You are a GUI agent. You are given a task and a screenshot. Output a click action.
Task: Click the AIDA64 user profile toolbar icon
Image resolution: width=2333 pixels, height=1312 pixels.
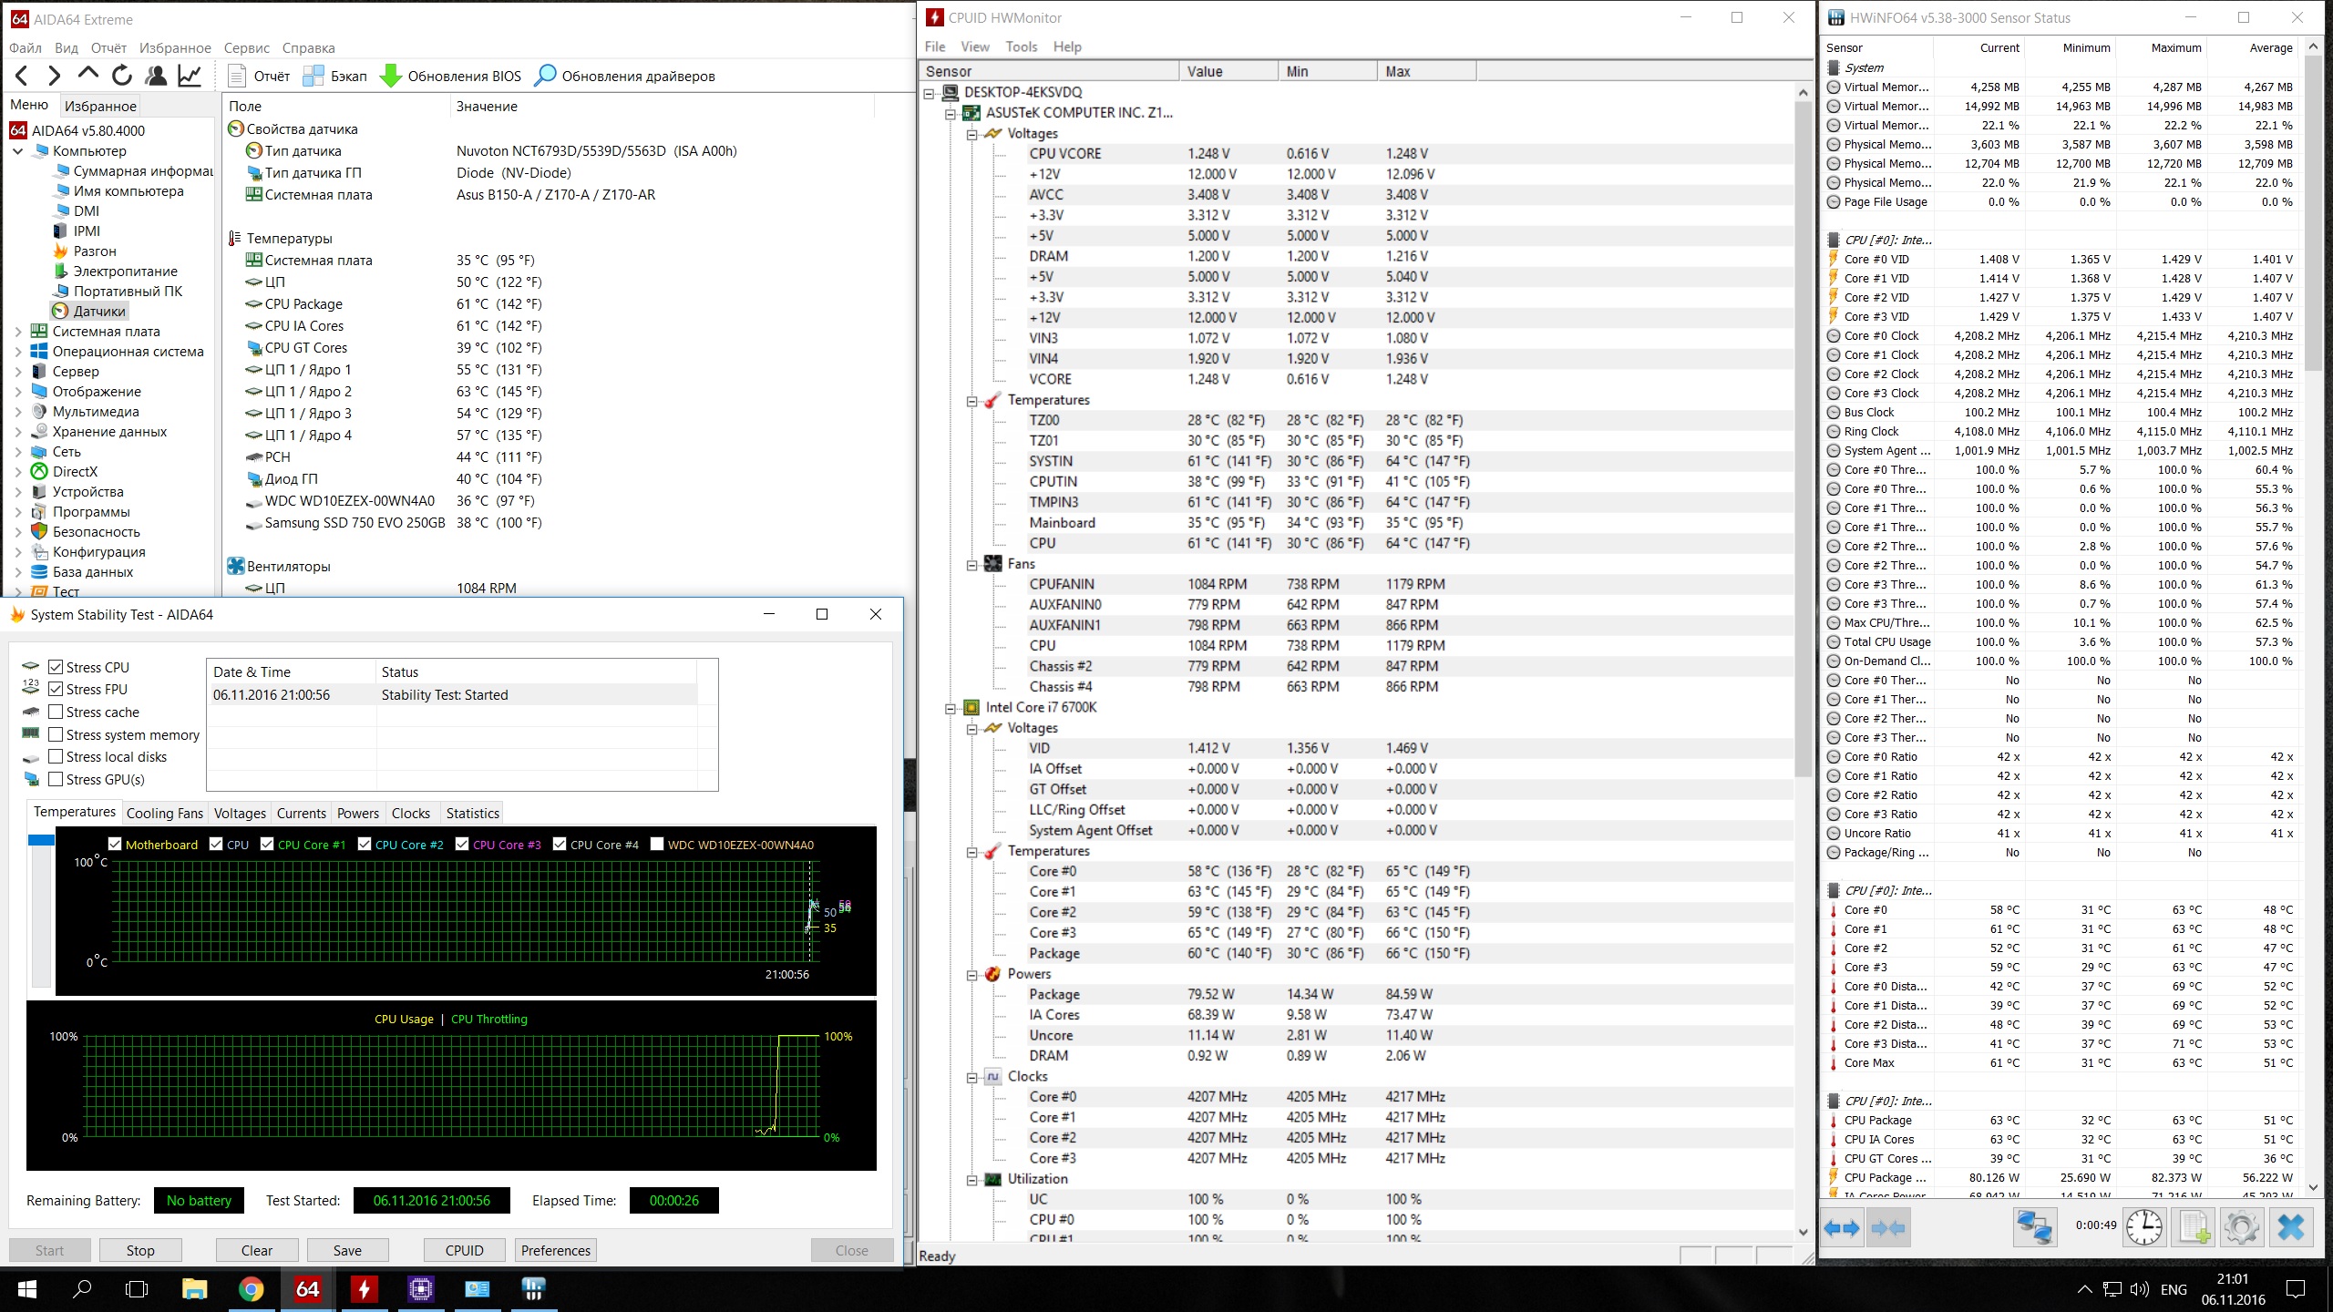pyautogui.click(x=156, y=76)
